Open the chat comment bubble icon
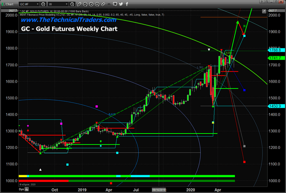The image size is (286, 193). [115, 4]
